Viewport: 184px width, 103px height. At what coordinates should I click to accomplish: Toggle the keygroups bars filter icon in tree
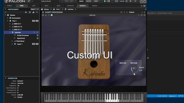[37, 12]
